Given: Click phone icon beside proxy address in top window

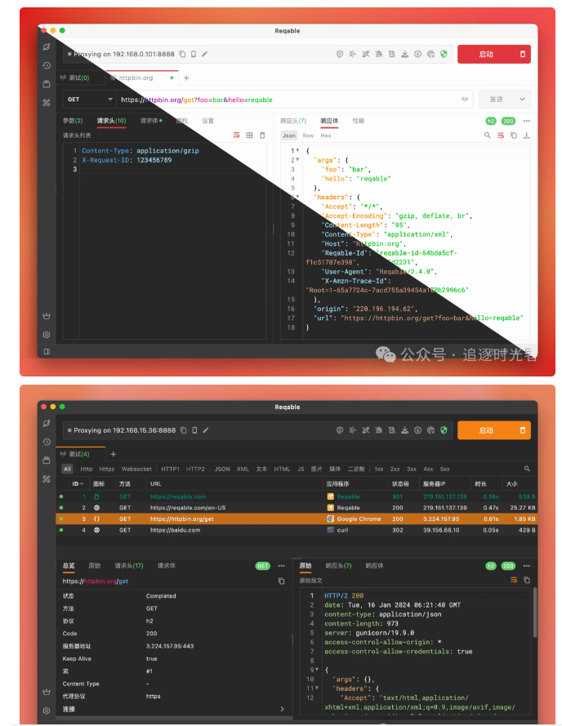Looking at the screenshot, I should pos(194,54).
